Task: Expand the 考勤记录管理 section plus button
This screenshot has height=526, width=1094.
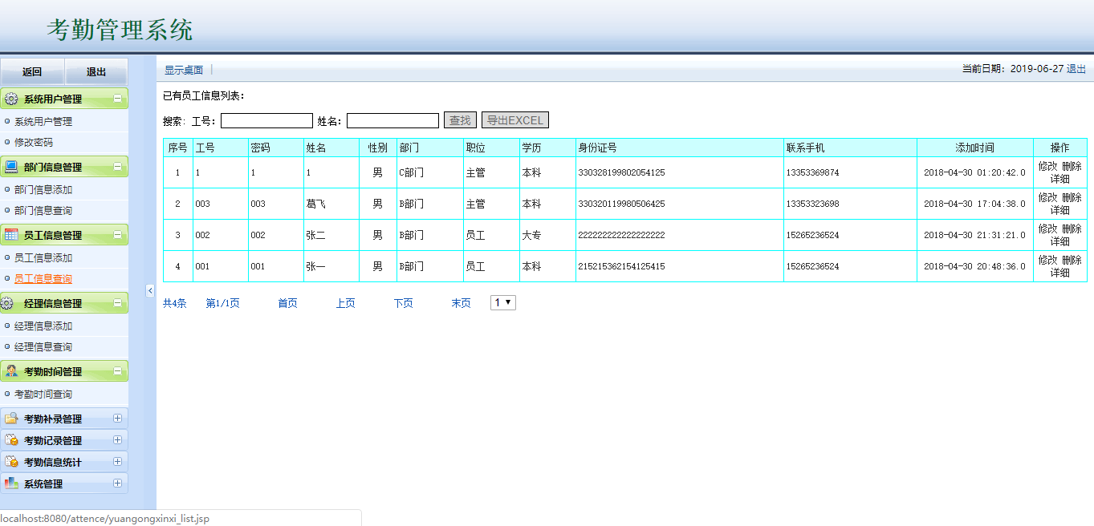Action: click(117, 440)
